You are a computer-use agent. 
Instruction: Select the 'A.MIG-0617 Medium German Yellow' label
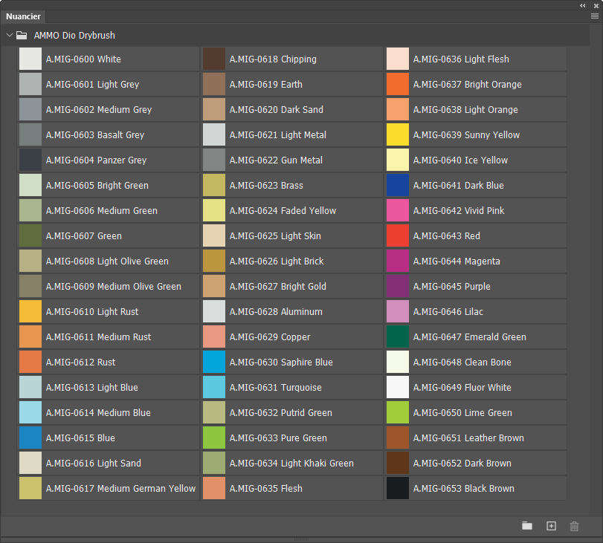pos(120,489)
